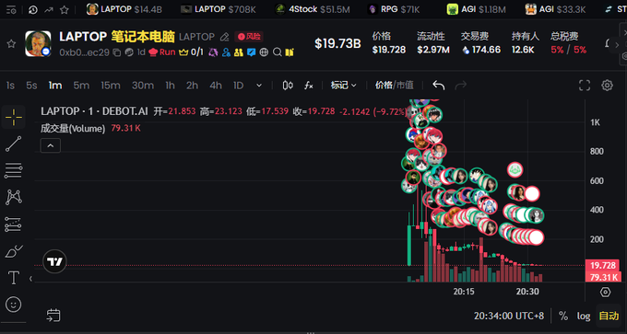Select the 15m timeframe
Viewport: 627px width, 334px height.
(111, 86)
